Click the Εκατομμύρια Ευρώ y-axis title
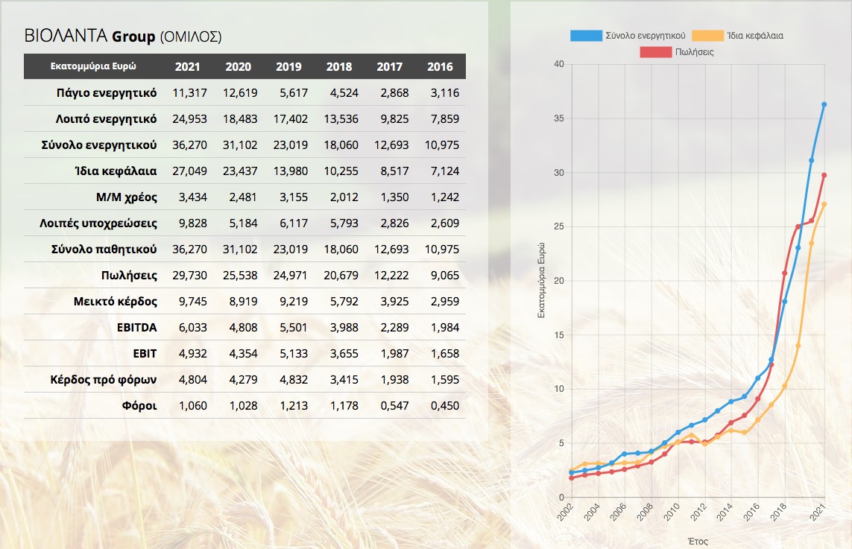The width and height of the screenshot is (852, 549). pos(540,280)
